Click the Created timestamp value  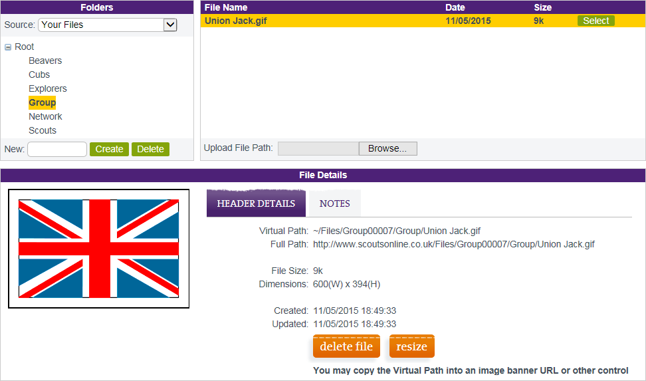click(x=354, y=311)
